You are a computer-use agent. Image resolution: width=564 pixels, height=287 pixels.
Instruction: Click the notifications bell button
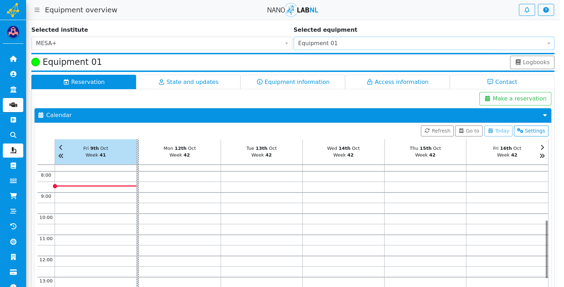527,10
